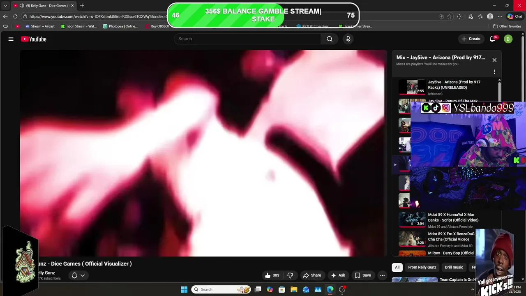Viewport: 526px width, 296px height.
Task: Click the address bar URL
Action: [x=98, y=16]
